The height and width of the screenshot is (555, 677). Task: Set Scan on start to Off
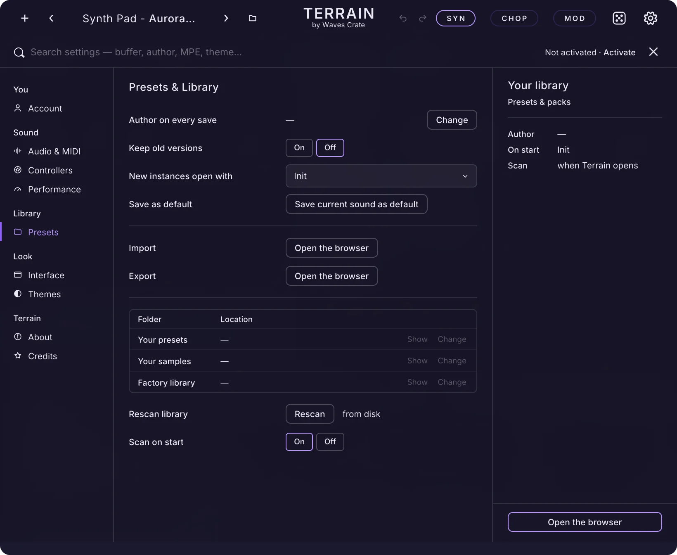[x=330, y=442]
